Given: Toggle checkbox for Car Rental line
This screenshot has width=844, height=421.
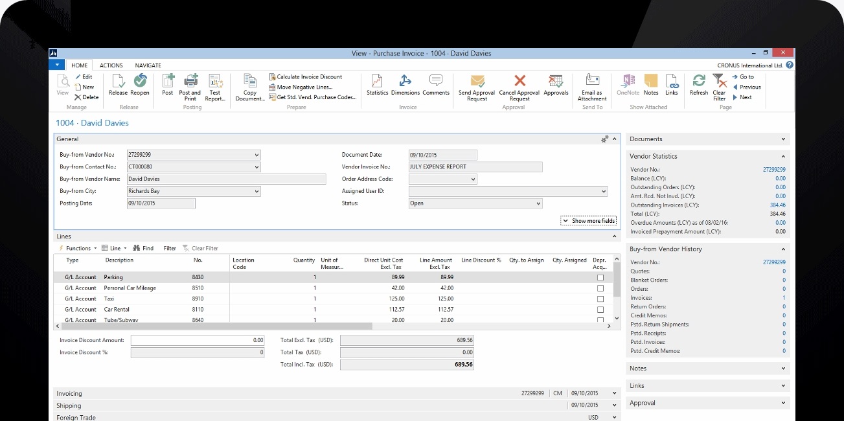Looking at the screenshot, I should tap(600, 310).
